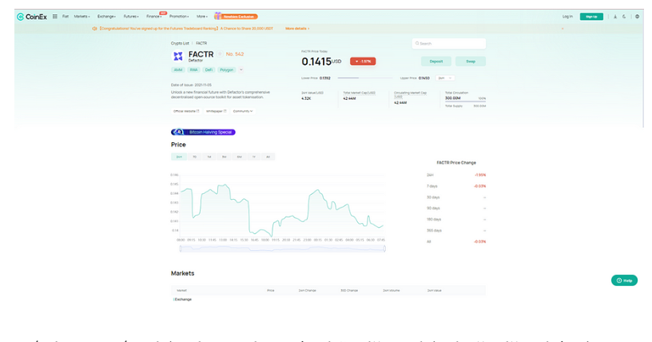The image size is (652, 342).
Task: Expand the Futures dropdown menu
Action: click(x=131, y=17)
